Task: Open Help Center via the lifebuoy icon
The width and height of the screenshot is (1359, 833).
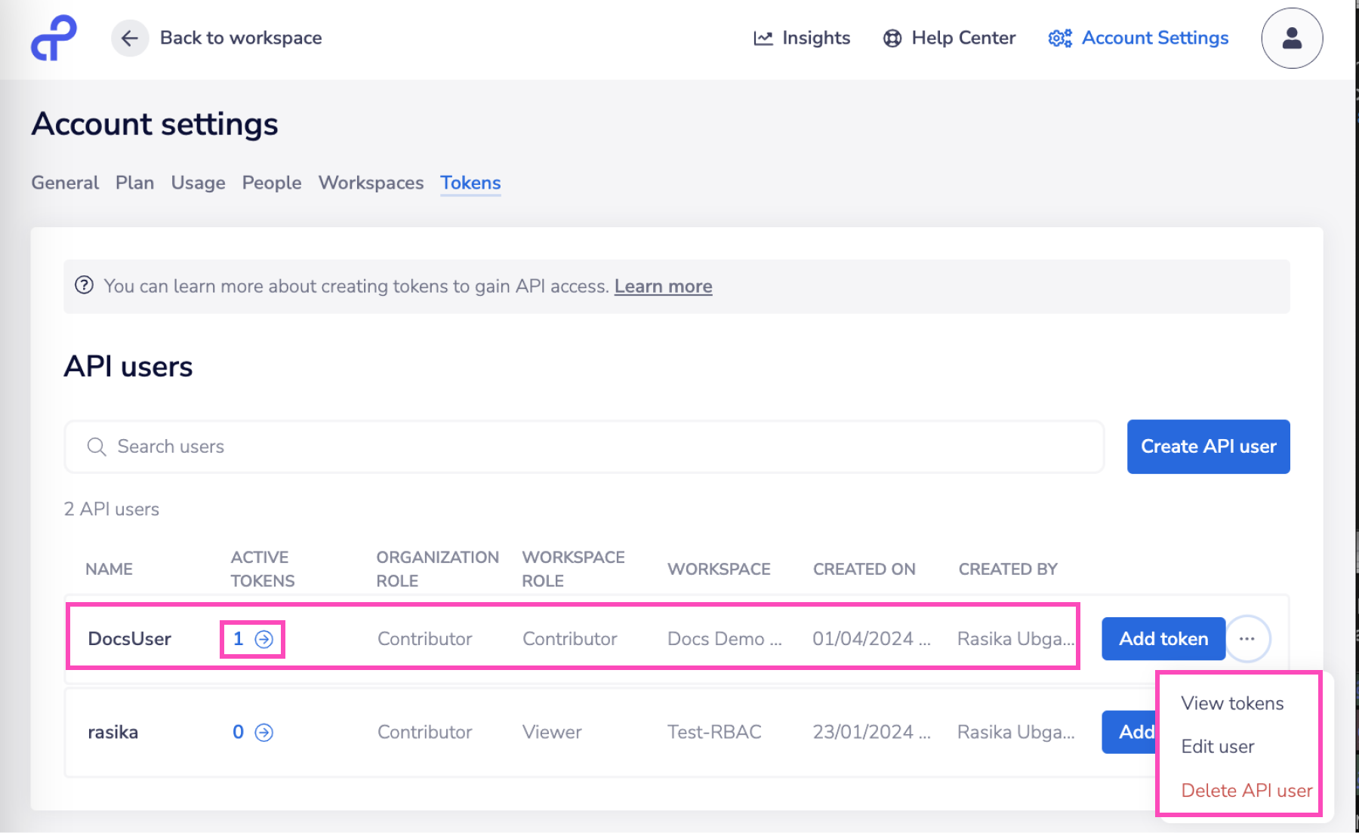Action: [x=892, y=38]
